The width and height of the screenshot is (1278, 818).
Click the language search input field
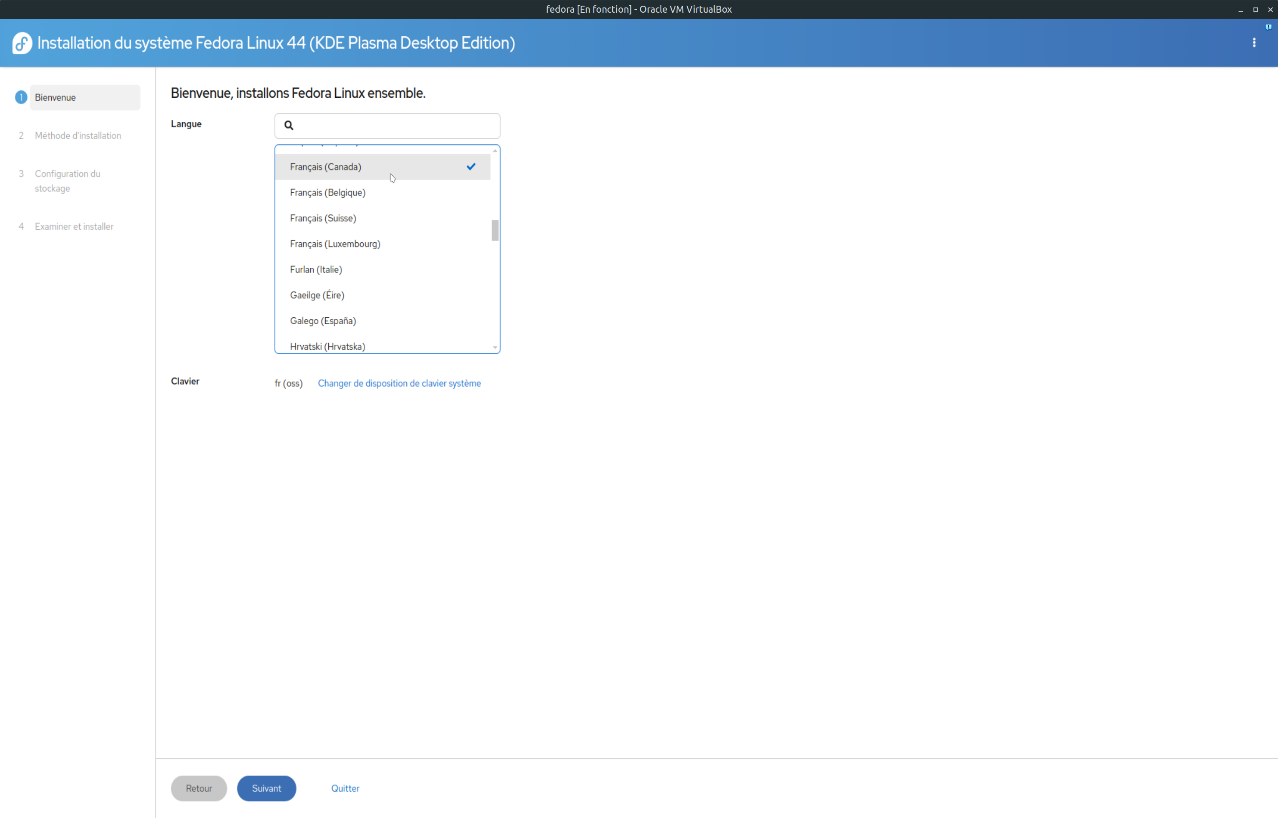tap(387, 126)
